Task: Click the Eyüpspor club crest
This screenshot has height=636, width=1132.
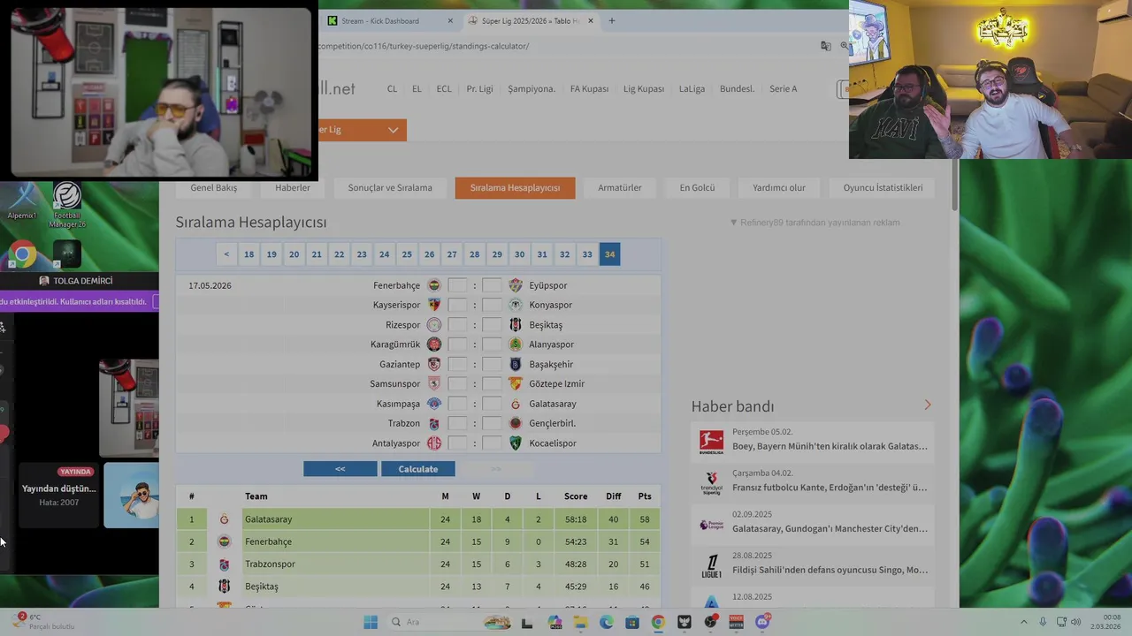Action: coord(516,285)
